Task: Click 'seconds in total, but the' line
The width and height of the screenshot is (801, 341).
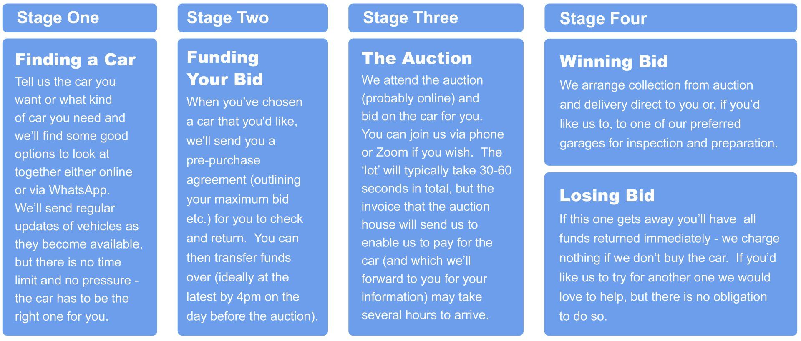Action: (x=428, y=189)
